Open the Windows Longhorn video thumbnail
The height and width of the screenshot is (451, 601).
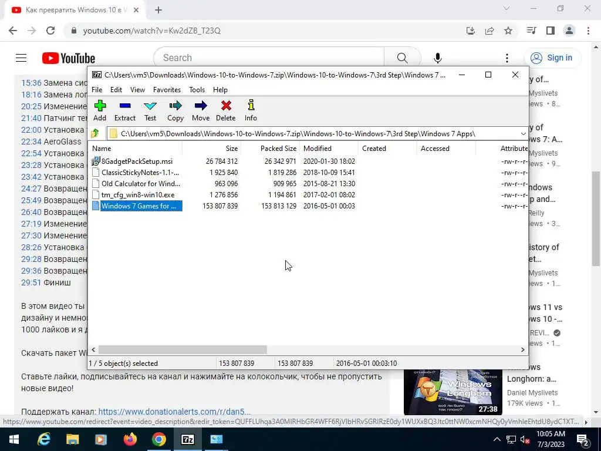point(453,392)
